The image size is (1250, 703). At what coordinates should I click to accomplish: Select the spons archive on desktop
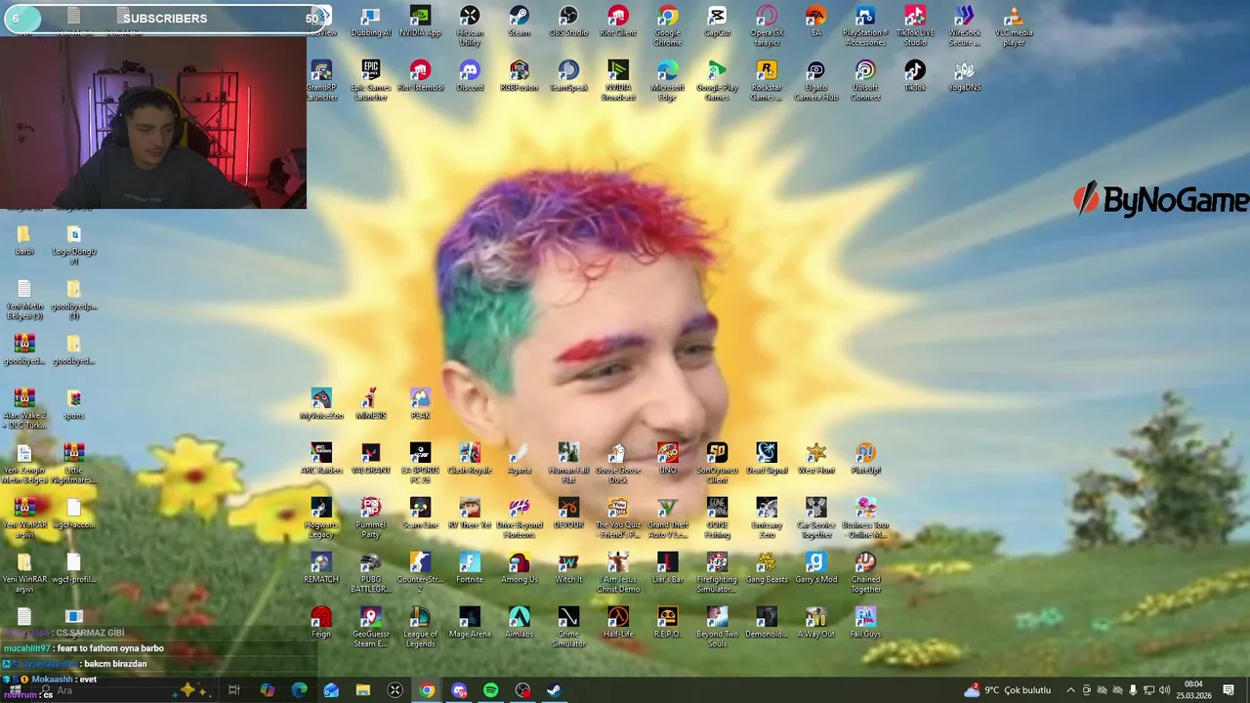(x=74, y=404)
